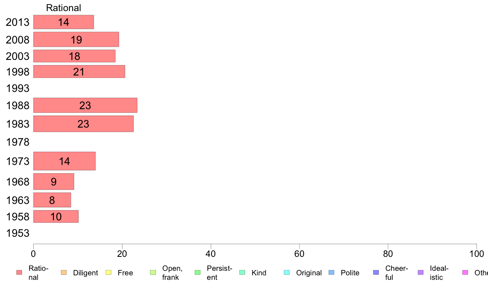Select the Persistent green legend swatch
The image size is (488, 302).
coord(198,272)
